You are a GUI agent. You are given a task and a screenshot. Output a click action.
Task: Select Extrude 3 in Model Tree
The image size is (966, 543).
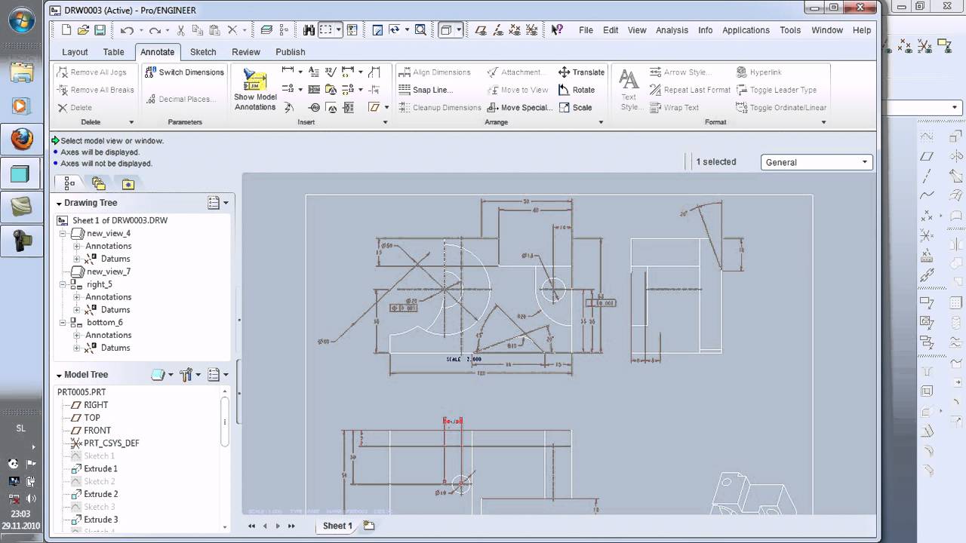pos(100,520)
